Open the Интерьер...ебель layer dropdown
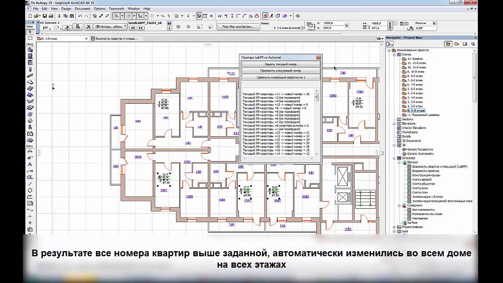This screenshot has height=283, width=503. coord(111,27)
